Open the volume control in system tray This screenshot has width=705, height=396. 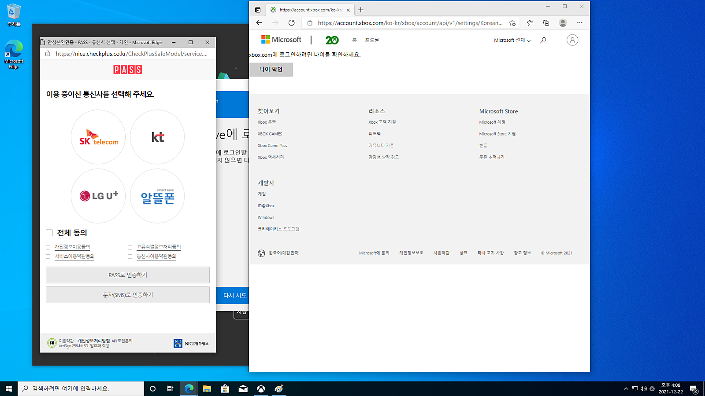[x=643, y=389]
